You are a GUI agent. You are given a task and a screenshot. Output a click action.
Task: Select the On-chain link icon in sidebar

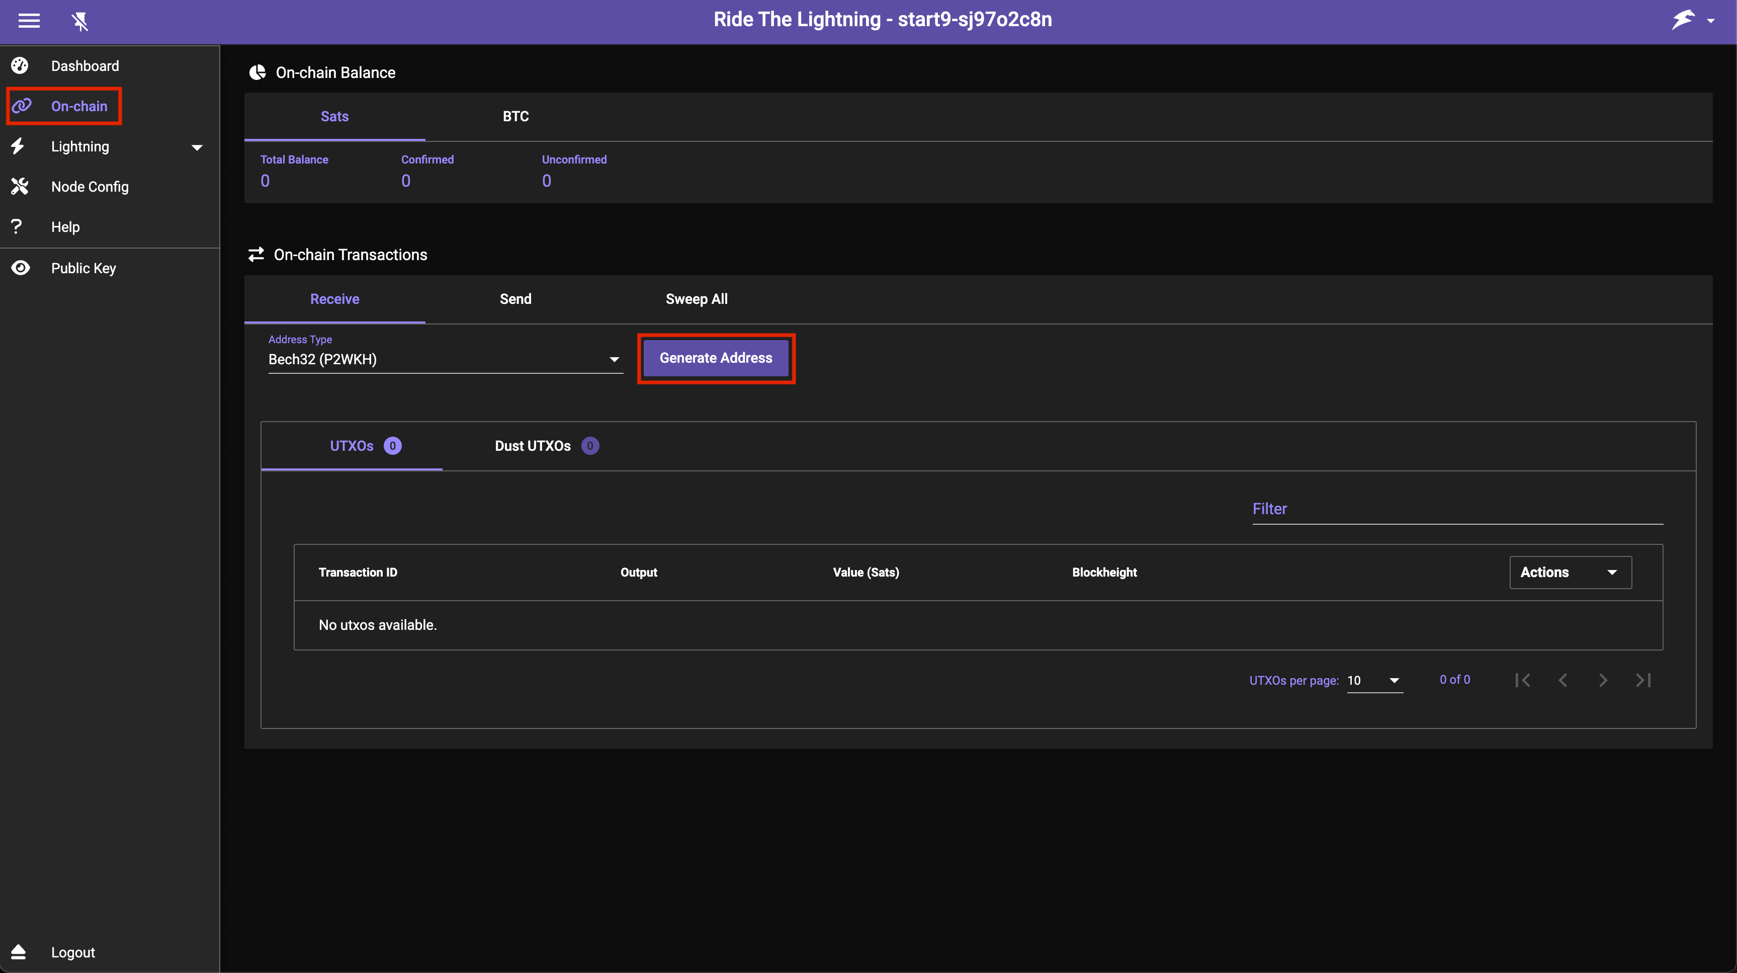pyautogui.click(x=22, y=105)
